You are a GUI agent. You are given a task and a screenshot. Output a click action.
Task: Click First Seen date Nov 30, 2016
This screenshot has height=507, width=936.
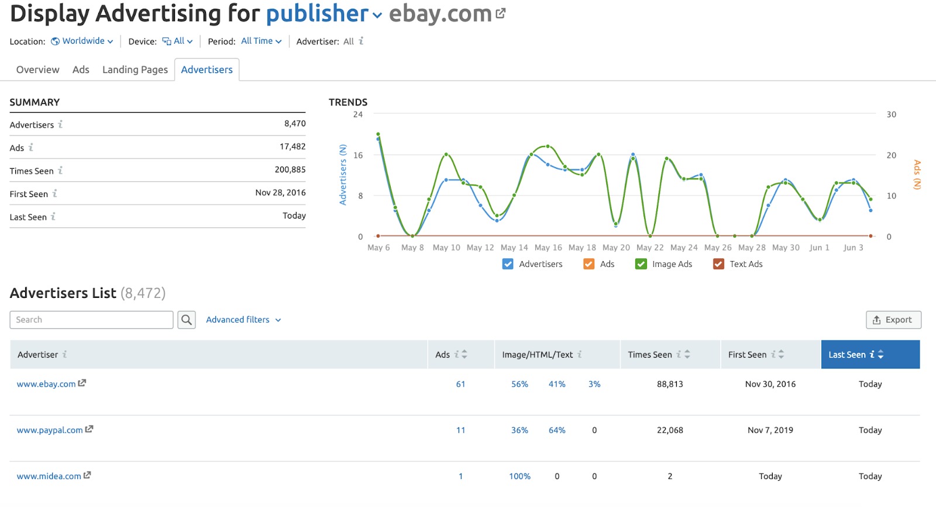(x=770, y=384)
